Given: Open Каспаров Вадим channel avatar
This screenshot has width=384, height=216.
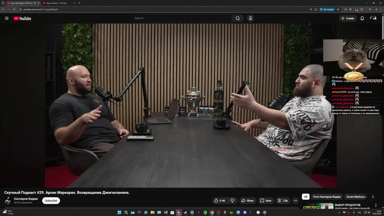Looking at the screenshot, I should coord(8,201).
